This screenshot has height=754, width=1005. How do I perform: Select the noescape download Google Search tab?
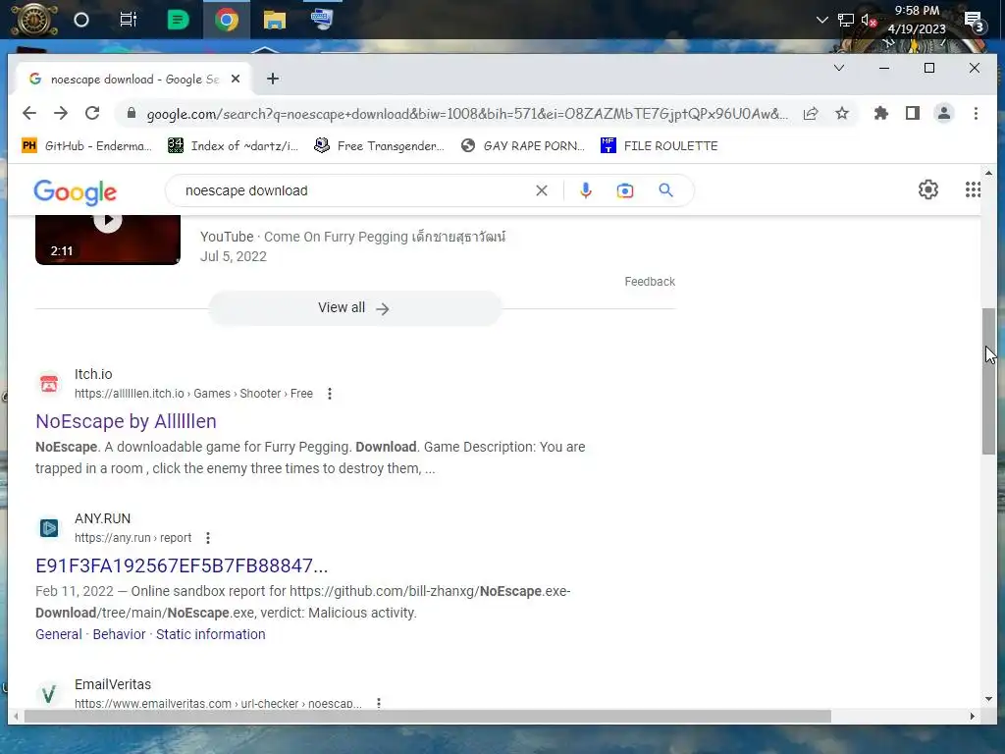[x=132, y=79]
